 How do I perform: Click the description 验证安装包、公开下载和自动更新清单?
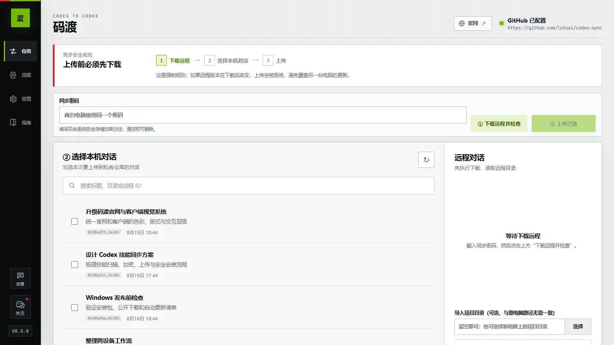click(x=131, y=308)
